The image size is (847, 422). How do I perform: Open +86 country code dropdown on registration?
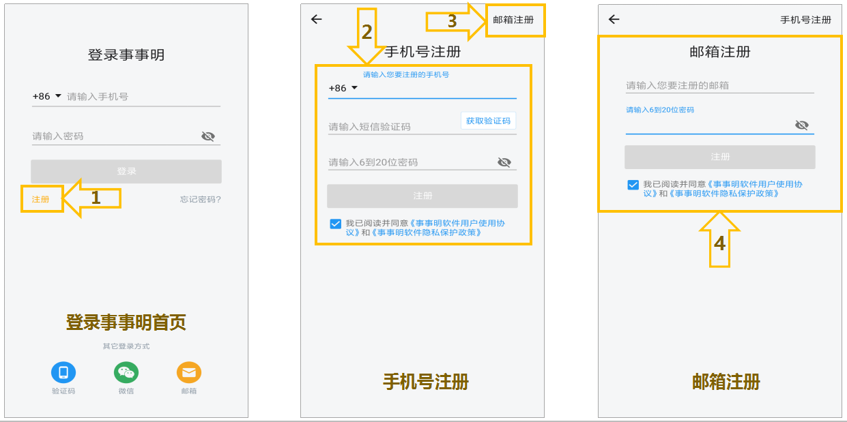click(343, 88)
